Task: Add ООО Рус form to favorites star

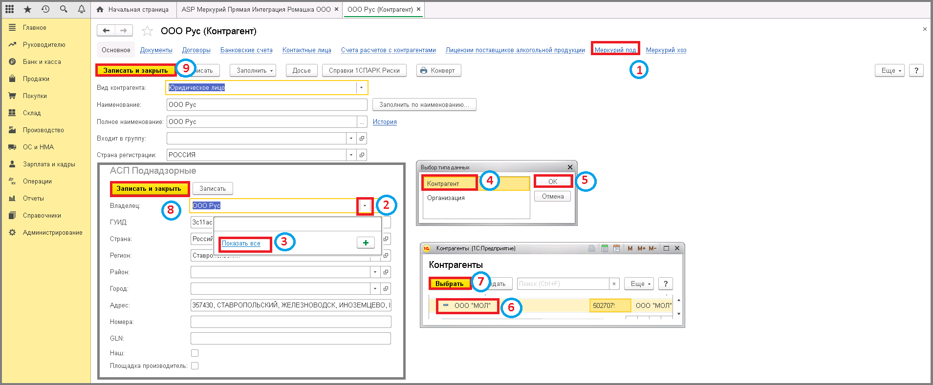Action: [147, 31]
